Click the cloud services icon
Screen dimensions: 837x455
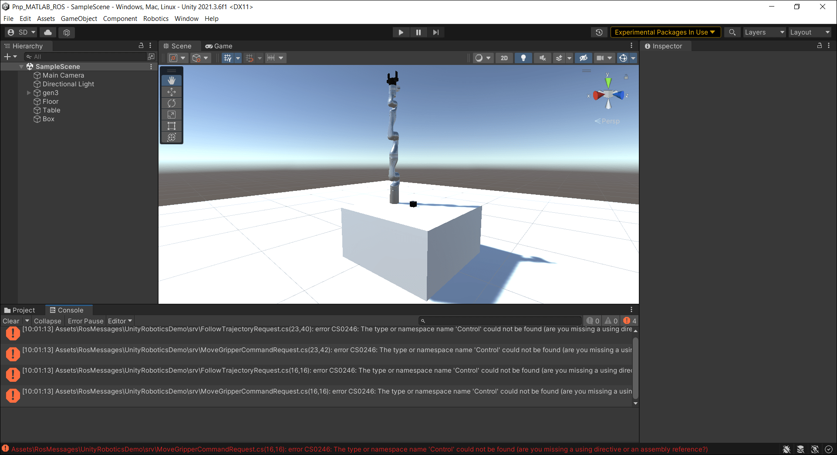[x=48, y=32]
